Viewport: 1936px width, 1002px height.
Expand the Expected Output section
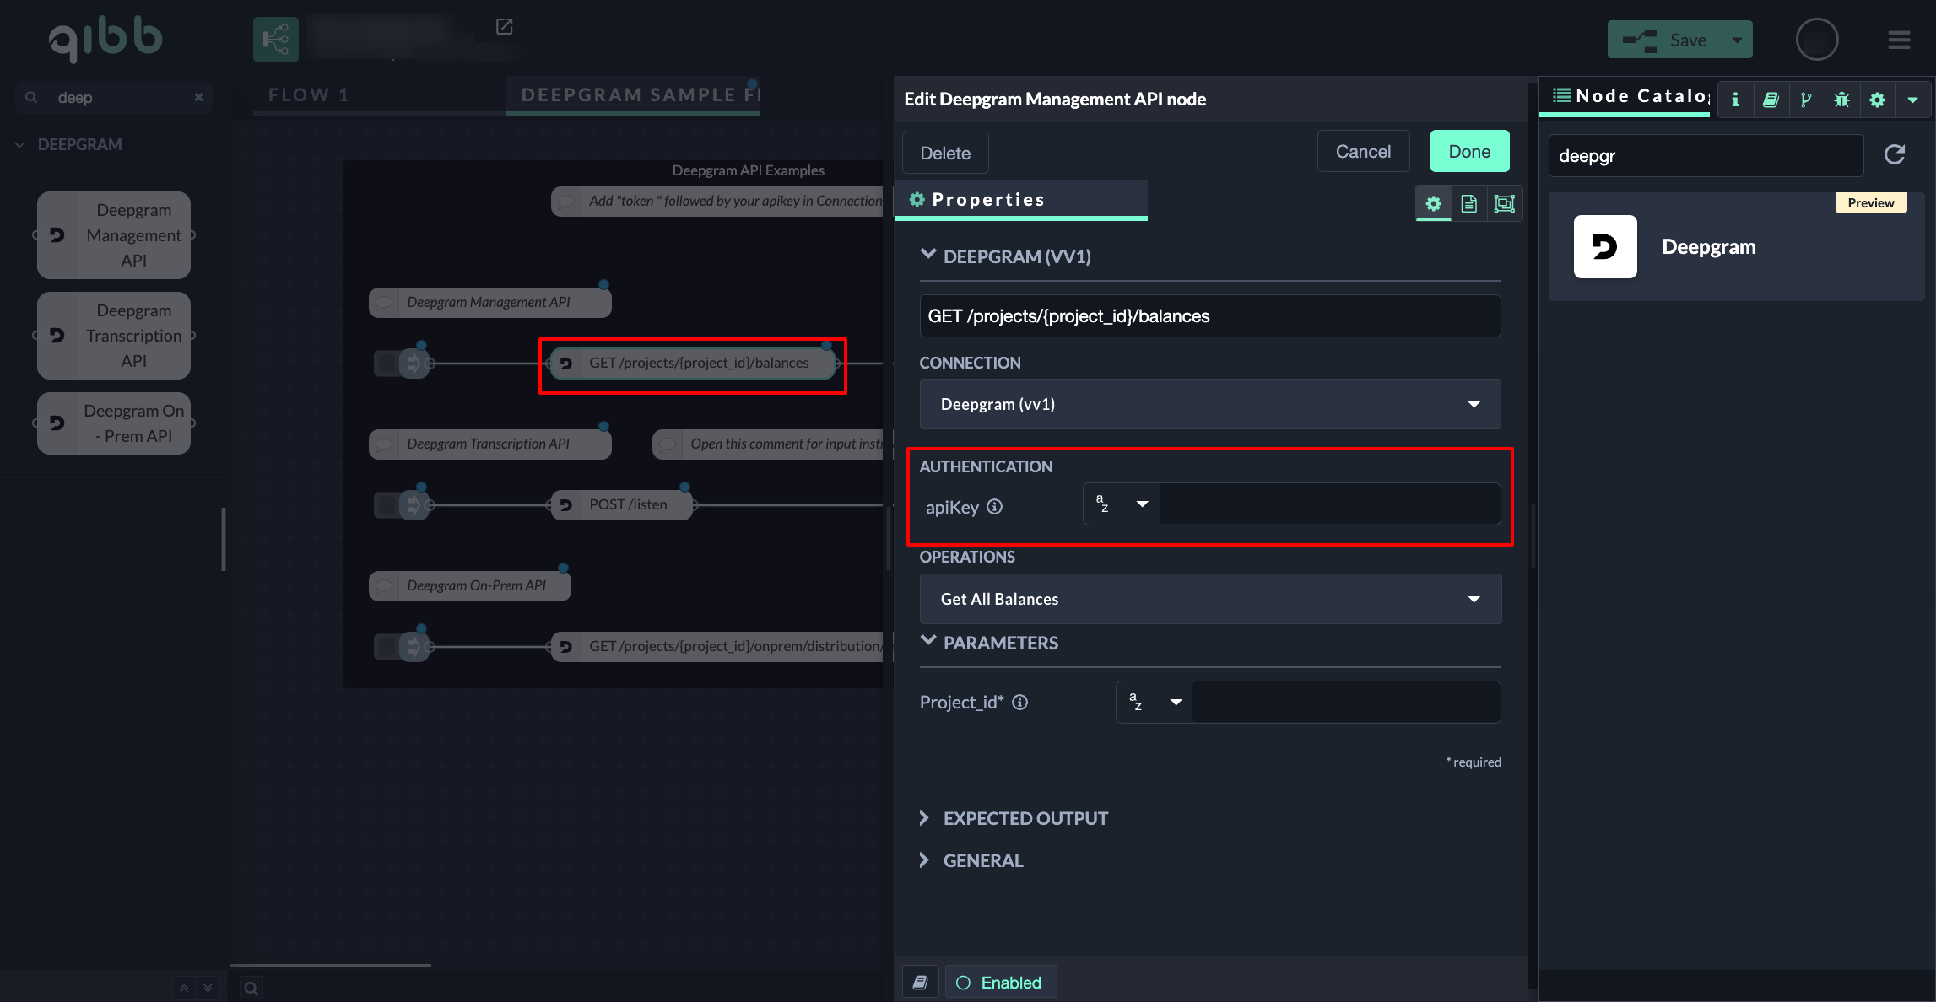[x=1025, y=818]
